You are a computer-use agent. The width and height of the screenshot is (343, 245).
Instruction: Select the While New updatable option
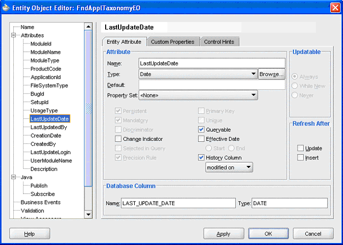point(295,86)
